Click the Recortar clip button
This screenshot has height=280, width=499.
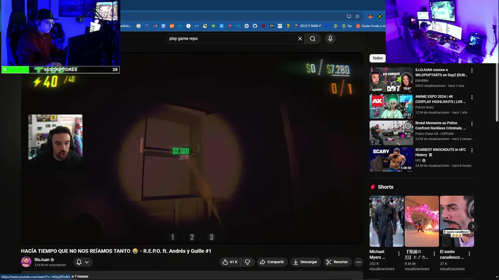(337, 262)
